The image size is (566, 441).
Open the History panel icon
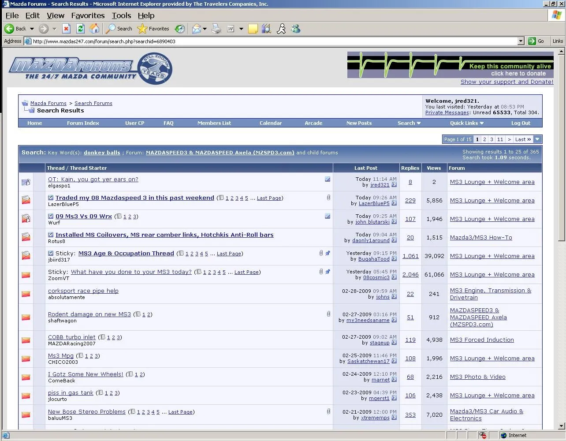tap(179, 29)
